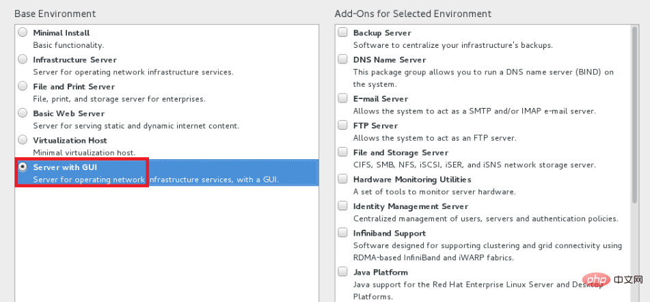Enable Infiniband Support checkbox

coord(342,233)
